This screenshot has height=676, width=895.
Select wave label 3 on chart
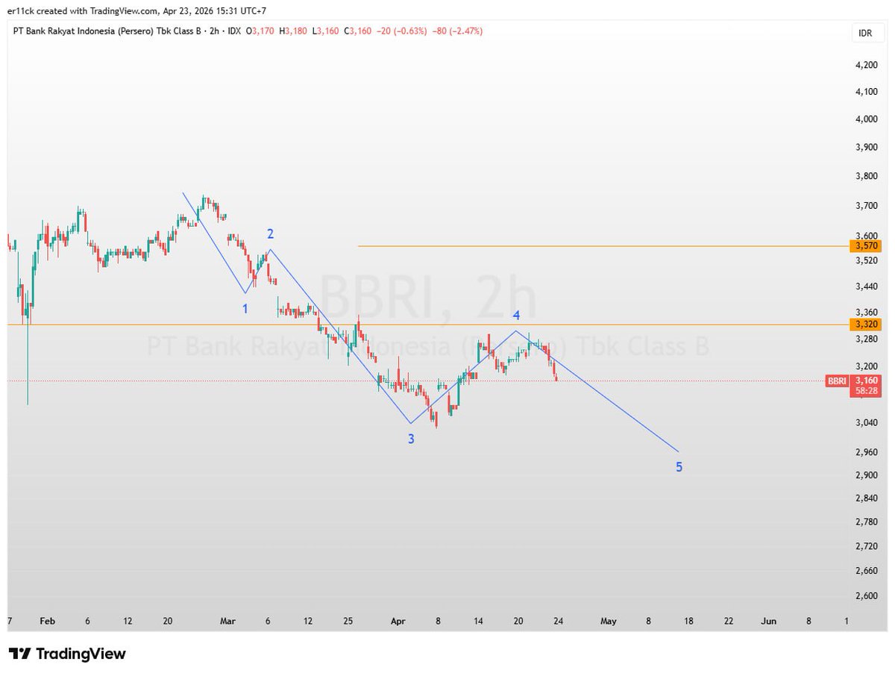click(x=411, y=439)
